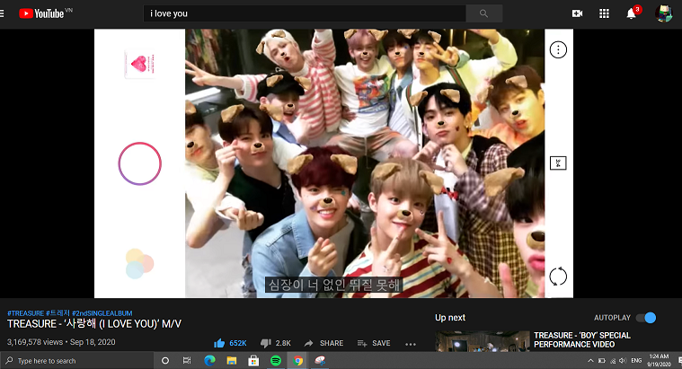Click the #TREASURE hashtag link
The width and height of the screenshot is (682, 369).
25,312
